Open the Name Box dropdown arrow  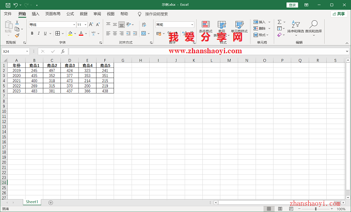click(27, 51)
